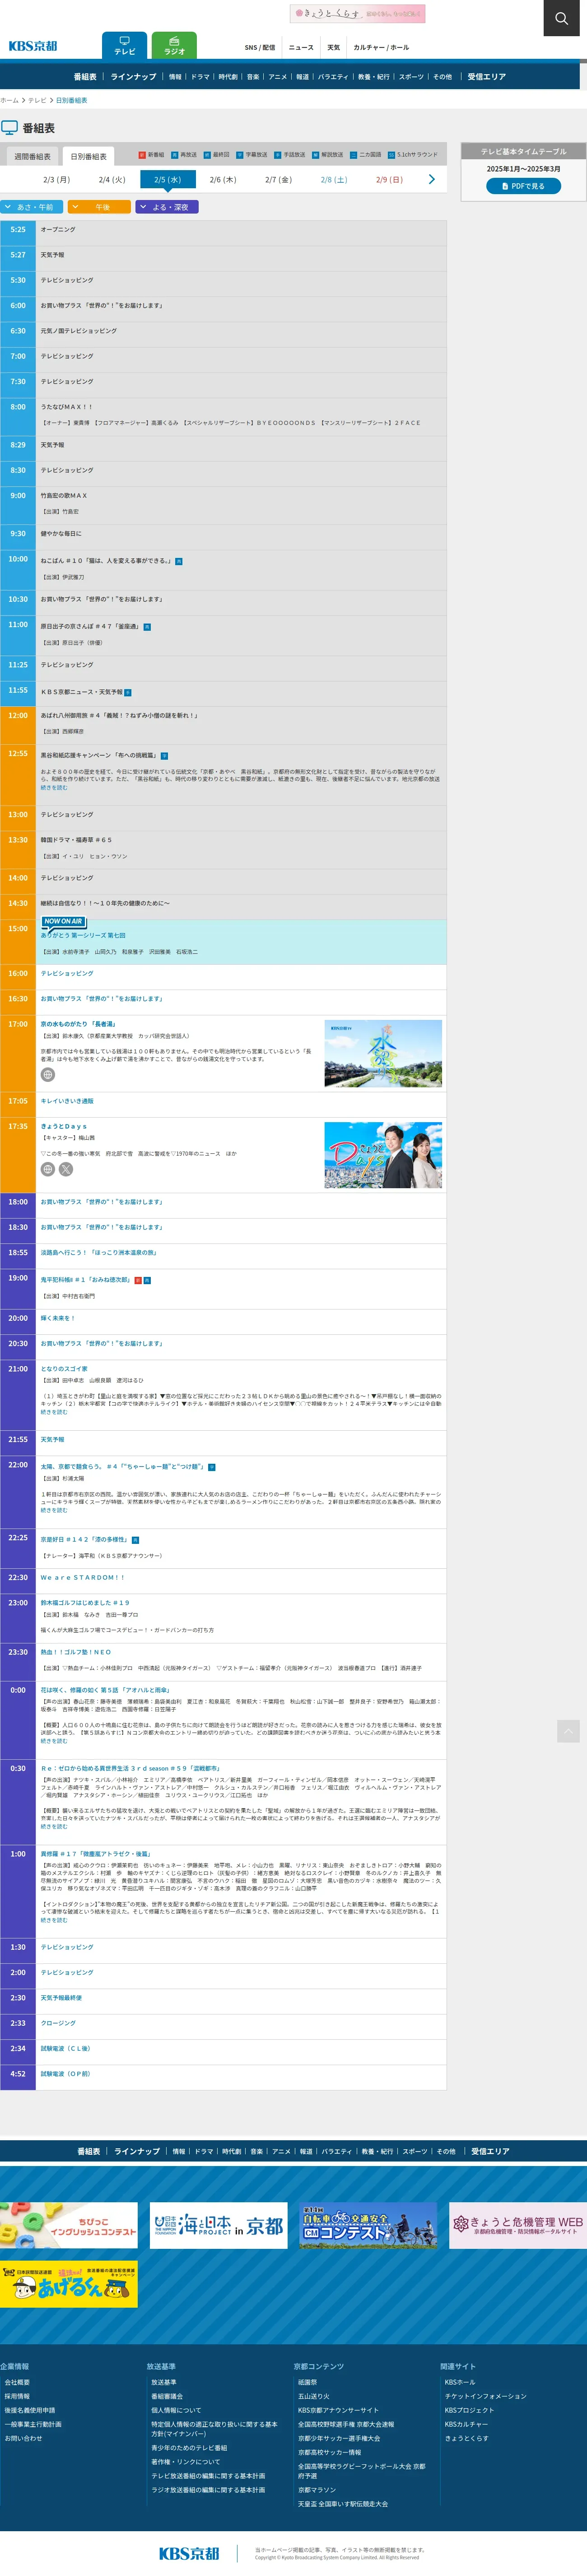
Task: Jump to 午後 section
Action: click(x=99, y=207)
